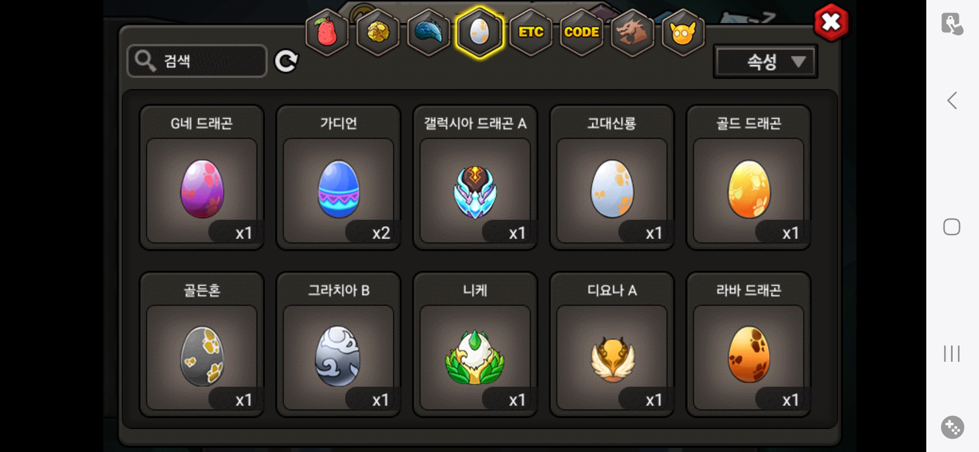Choose the 가디언 blue egg x2
This screenshot has width=979, height=452.
(x=338, y=177)
